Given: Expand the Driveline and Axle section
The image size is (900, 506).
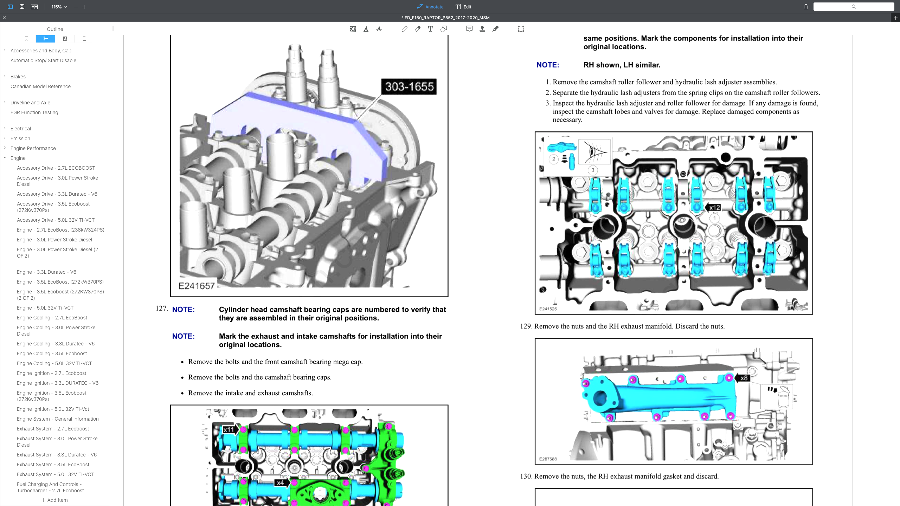Looking at the screenshot, I should 5,102.
